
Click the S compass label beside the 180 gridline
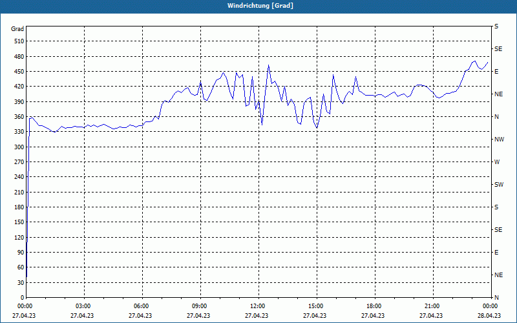point(496,207)
